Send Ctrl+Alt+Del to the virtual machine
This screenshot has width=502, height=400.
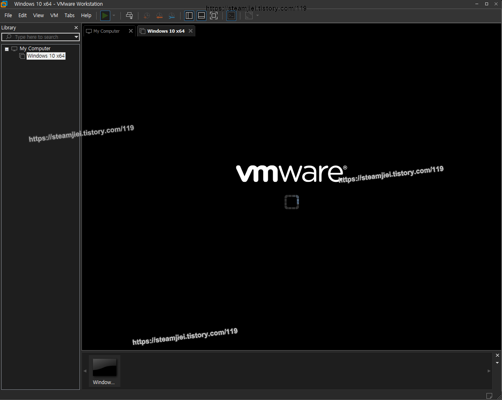pyautogui.click(x=129, y=15)
